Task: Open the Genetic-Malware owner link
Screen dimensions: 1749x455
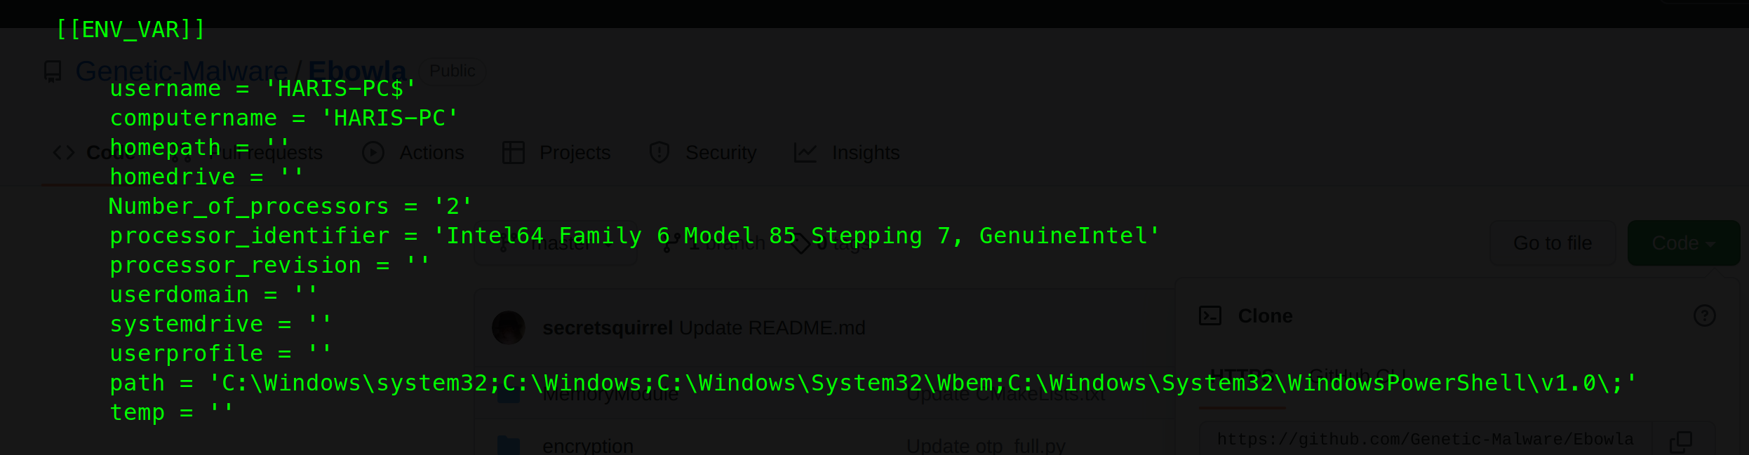Action: tap(181, 71)
